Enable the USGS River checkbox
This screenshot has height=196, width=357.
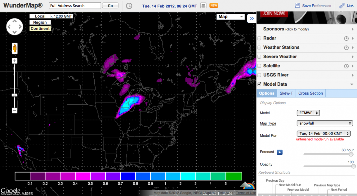pyautogui.click(x=259, y=75)
